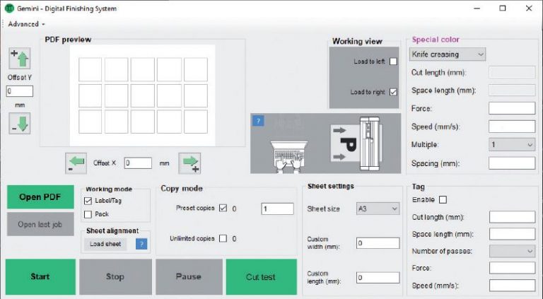Image resolution: width=543 pixels, height=299 pixels.
Task: Open the Knife creasing special color dropdown
Action: pyautogui.click(x=448, y=54)
